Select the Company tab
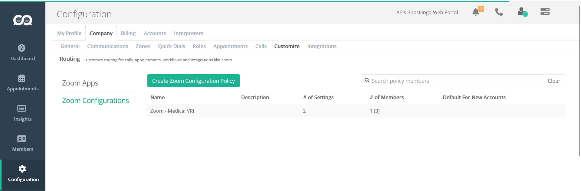 [101, 33]
